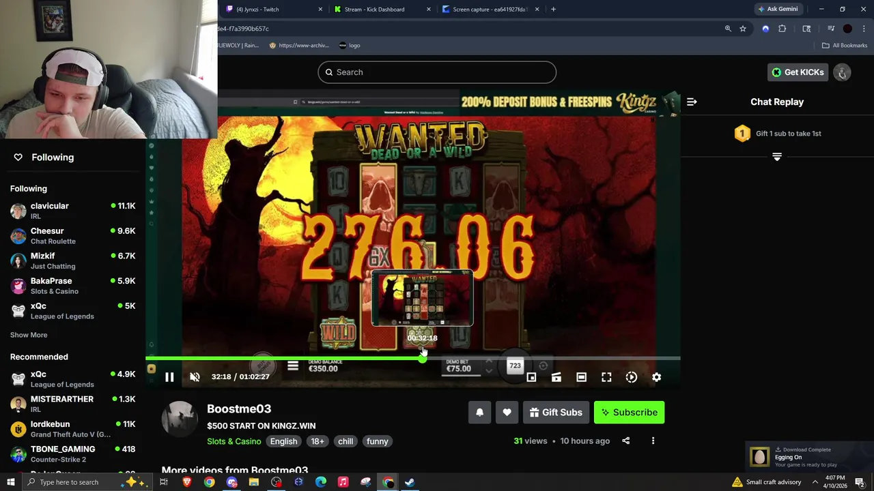Open a new browser tab

click(x=553, y=10)
